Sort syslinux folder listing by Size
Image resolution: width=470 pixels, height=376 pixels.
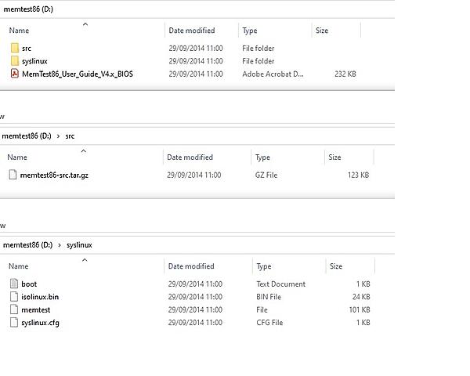336,266
